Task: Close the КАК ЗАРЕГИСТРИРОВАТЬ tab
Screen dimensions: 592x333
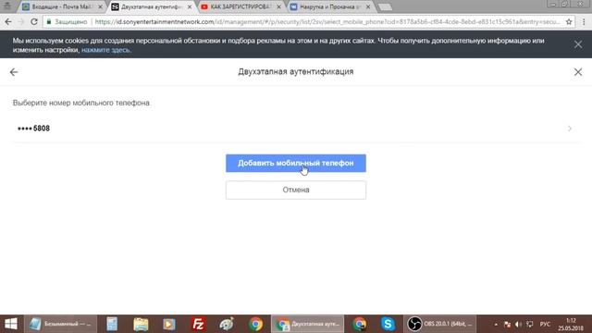Action: pyautogui.click(x=279, y=6)
